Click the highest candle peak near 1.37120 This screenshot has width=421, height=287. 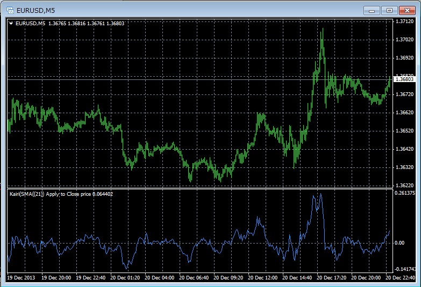(322, 30)
